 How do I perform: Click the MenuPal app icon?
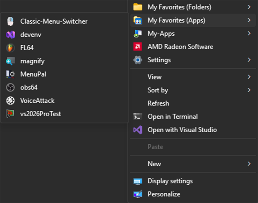click(x=10, y=74)
